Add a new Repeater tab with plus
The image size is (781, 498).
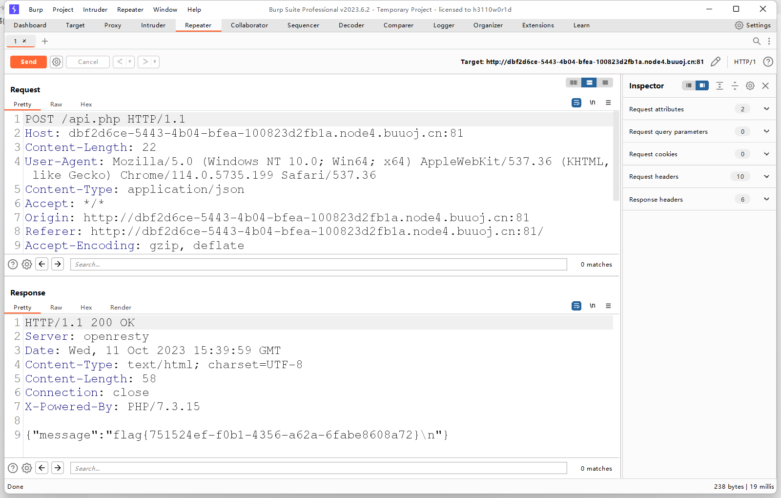45,41
